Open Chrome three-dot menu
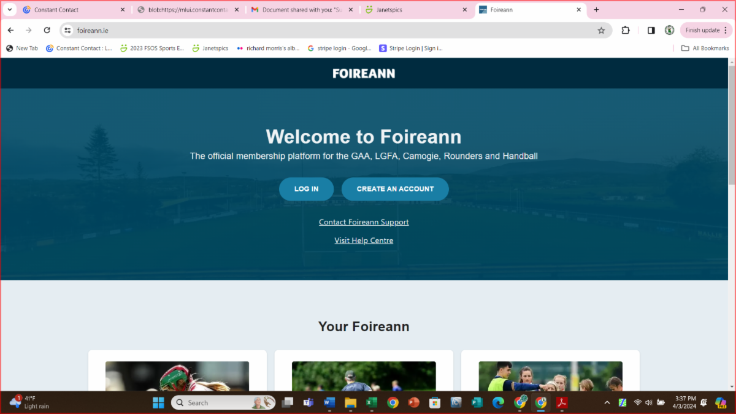This screenshot has height=414, width=736. point(727,30)
